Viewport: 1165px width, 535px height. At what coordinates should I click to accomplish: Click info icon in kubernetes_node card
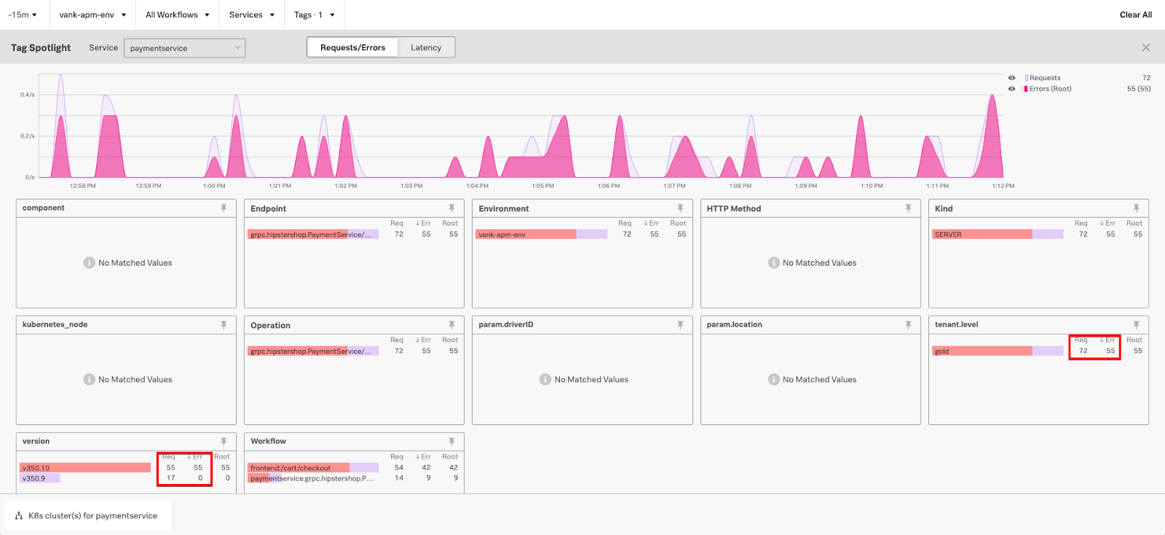click(89, 379)
